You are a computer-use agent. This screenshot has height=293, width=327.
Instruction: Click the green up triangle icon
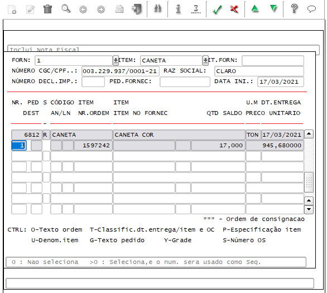pyautogui.click(x=255, y=9)
